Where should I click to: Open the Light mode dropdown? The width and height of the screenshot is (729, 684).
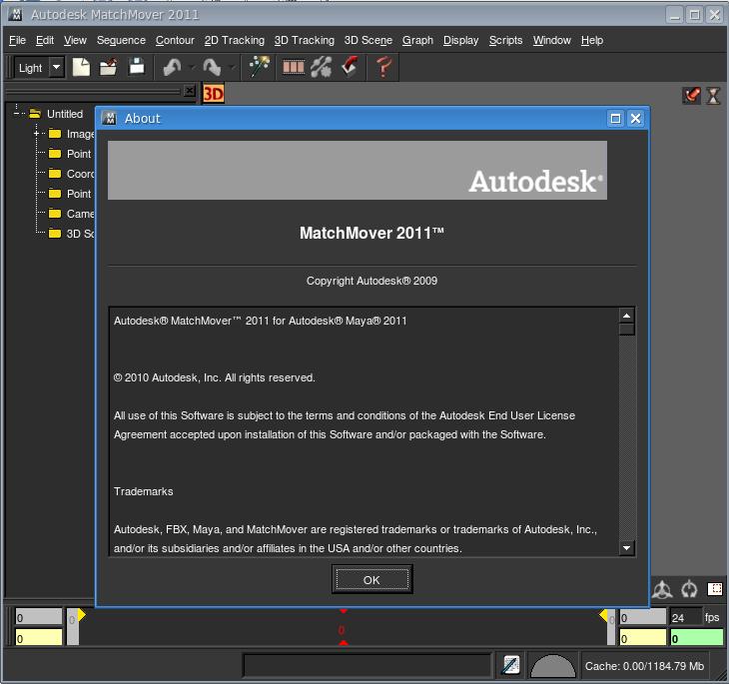[57, 68]
